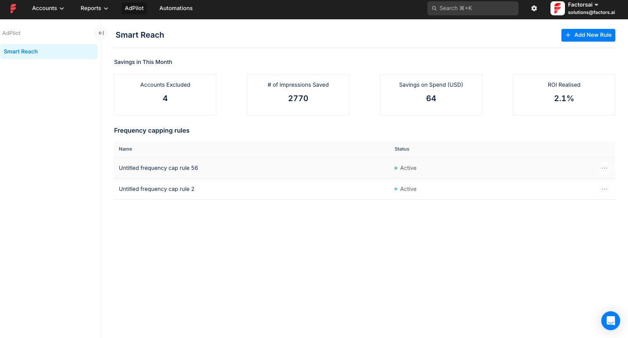Open settings via the gear icon
Viewport: 628px width, 338px height.
(x=534, y=8)
